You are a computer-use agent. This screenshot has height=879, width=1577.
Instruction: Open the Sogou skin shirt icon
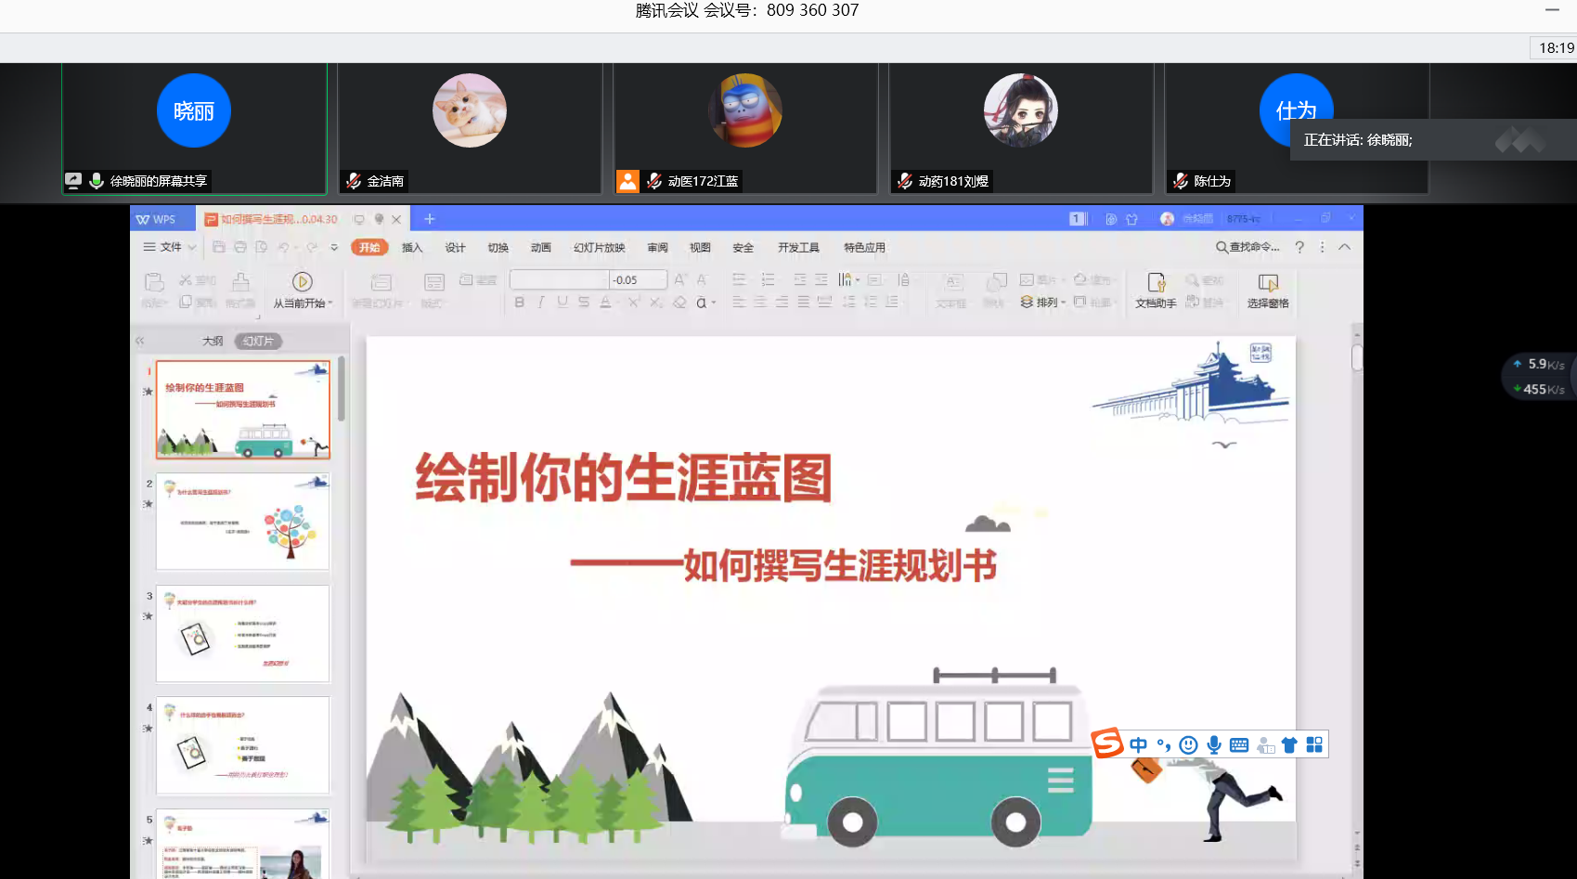pyautogui.click(x=1289, y=744)
